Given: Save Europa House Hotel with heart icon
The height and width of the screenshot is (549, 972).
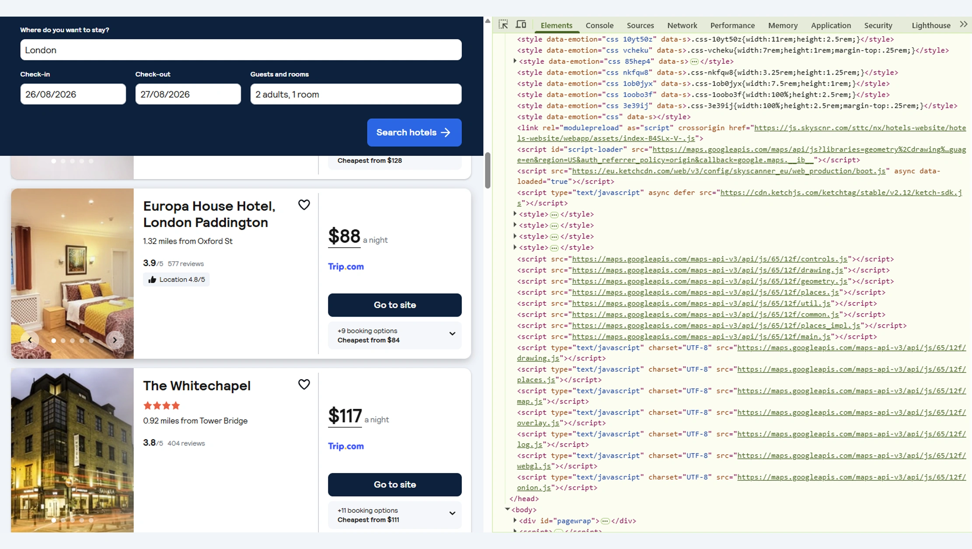Looking at the screenshot, I should click(x=304, y=205).
